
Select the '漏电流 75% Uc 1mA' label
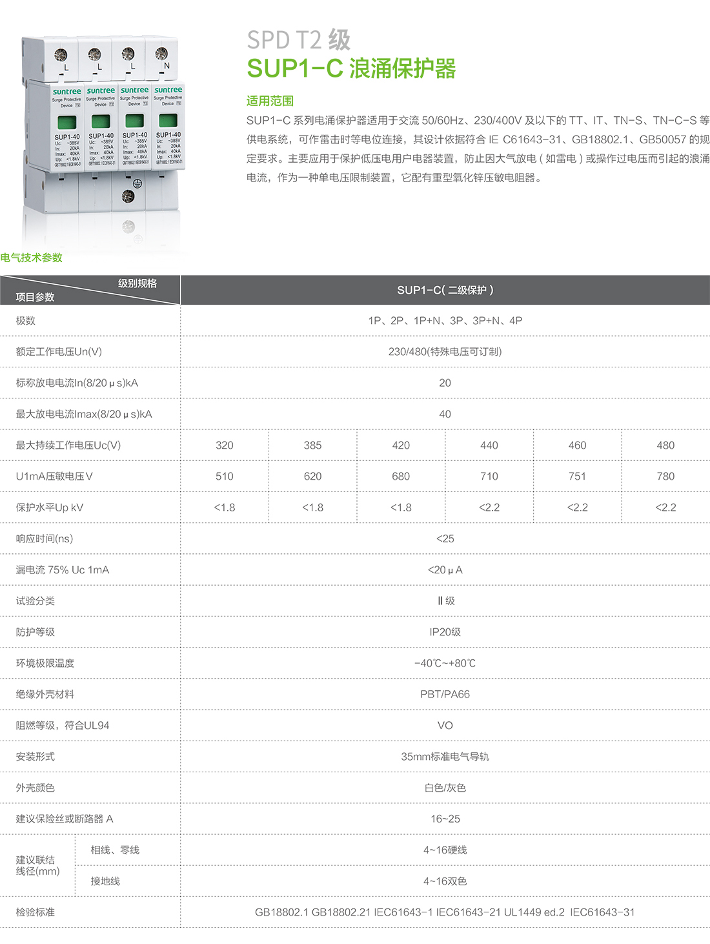[63, 569]
